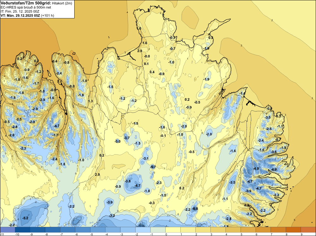Click the legend swatch between -4 and -3
Viewport: 316px width, 236px height.
[113, 230]
